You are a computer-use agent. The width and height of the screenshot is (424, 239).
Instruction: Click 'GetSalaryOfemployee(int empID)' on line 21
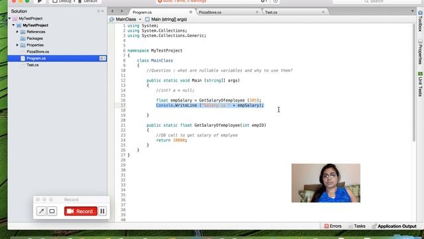(x=230, y=125)
